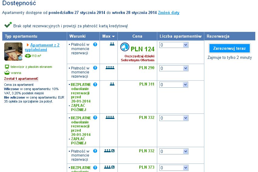The image size is (258, 172).
Task: Open quantity dropdown in the four-person PLN 332 row
Action: coord(174,118)
